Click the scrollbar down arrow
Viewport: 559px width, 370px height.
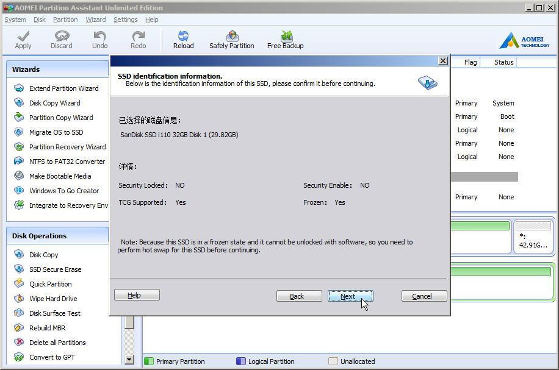(x=129, y=359)
